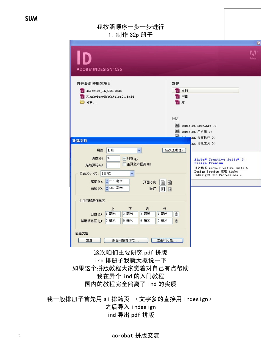Click the 重置 button
261x354 pixels.
(89, 240)
